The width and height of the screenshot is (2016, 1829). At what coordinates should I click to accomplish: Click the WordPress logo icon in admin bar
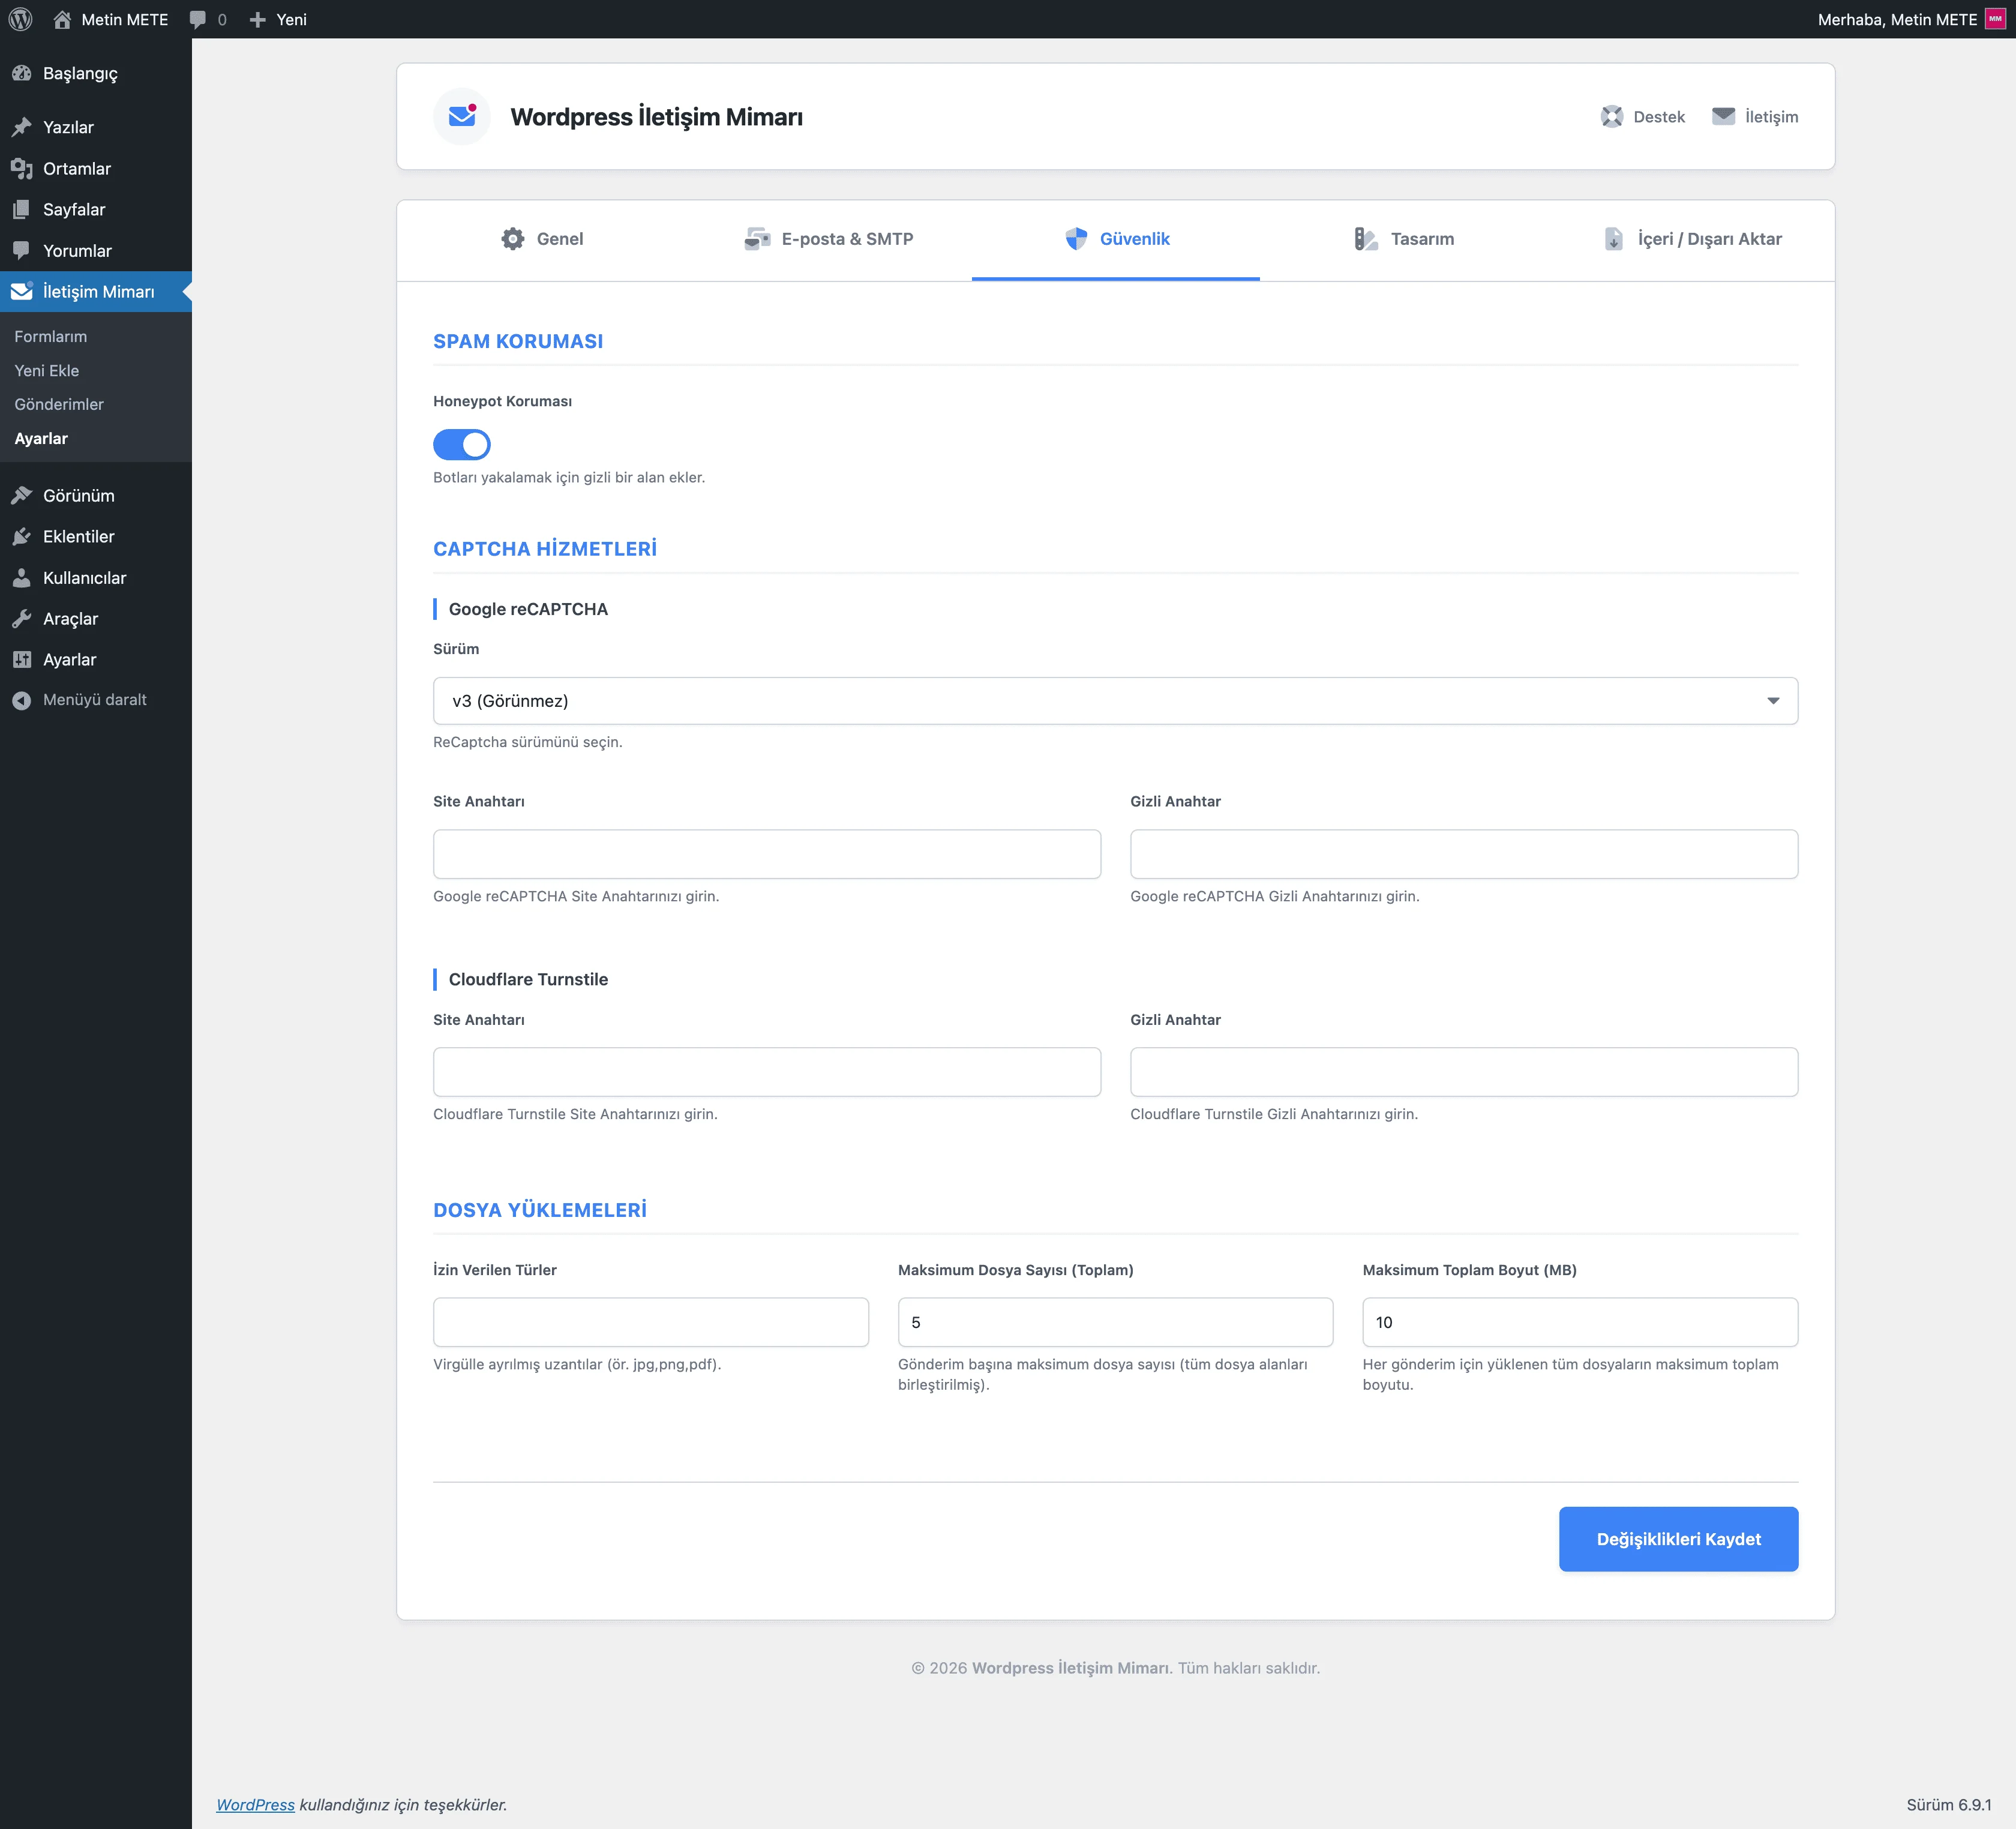[x=21, y=19]
